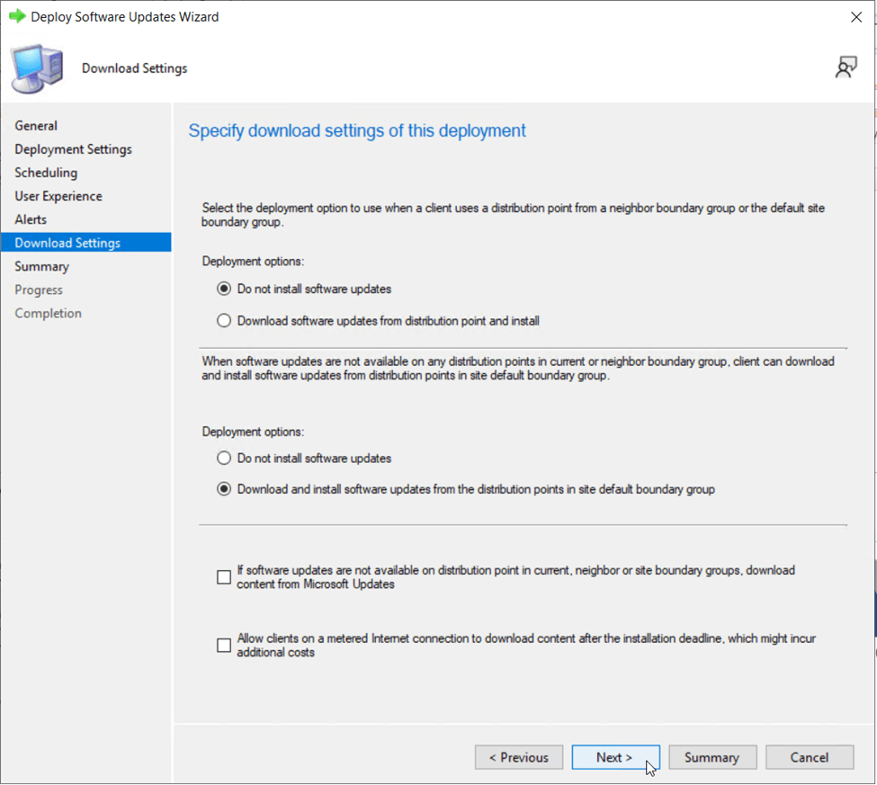
Task: Select second 'Do not install software updates' option
Action: click(x=224, y=459)
